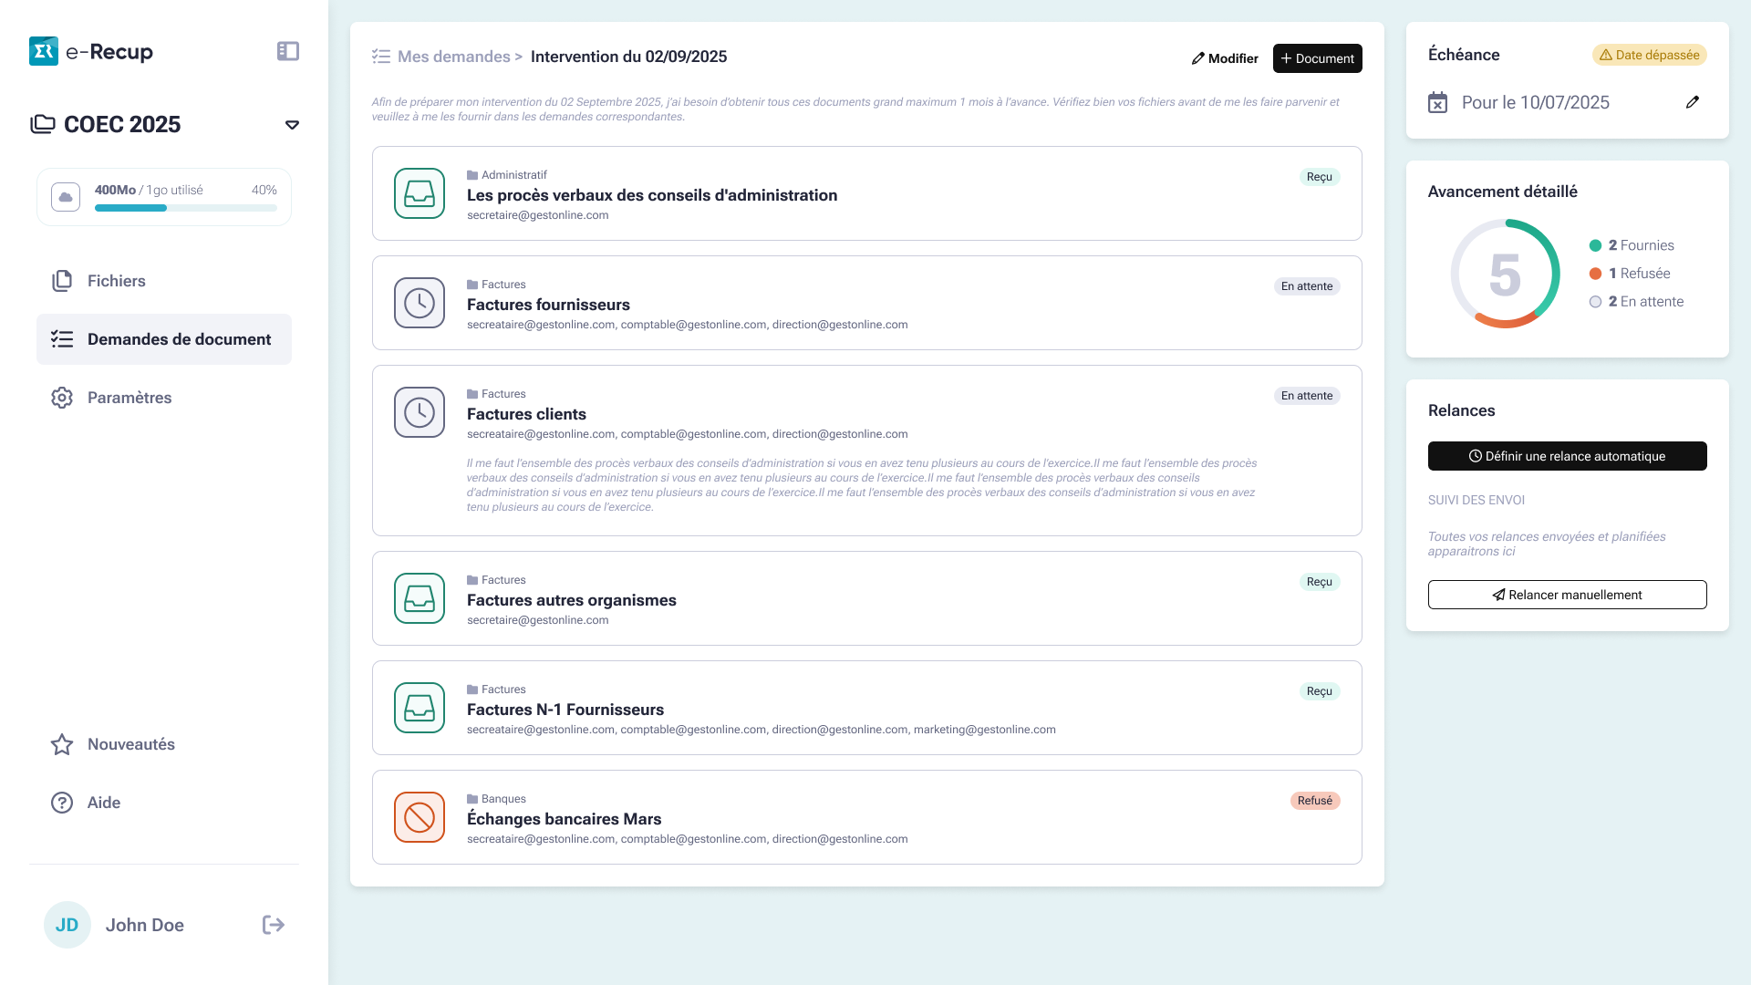The height and width of the screenshot is (985, 1751).
Task: Click the cloud storage icon
Action: [x=66, y=197]
